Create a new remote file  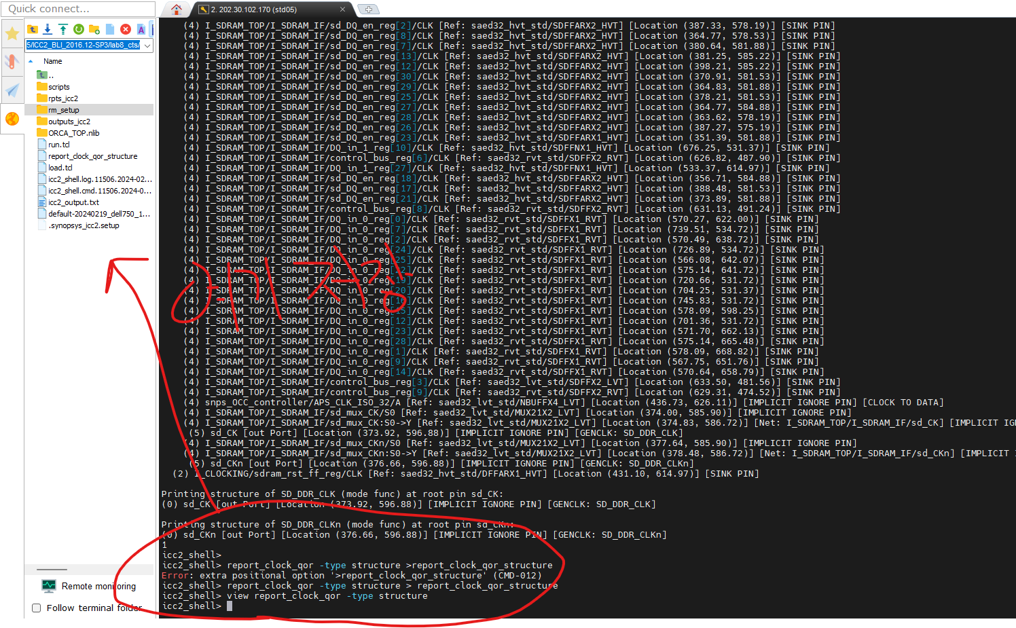[110, 29]
